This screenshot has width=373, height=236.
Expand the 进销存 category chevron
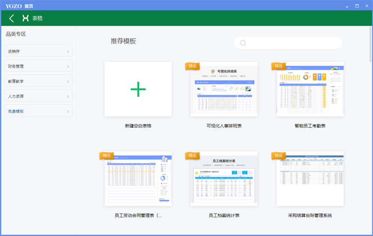(x=68, y=52)
